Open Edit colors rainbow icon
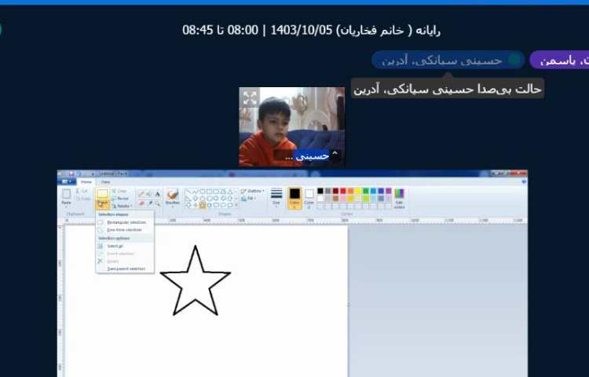 tap(399, 193)
